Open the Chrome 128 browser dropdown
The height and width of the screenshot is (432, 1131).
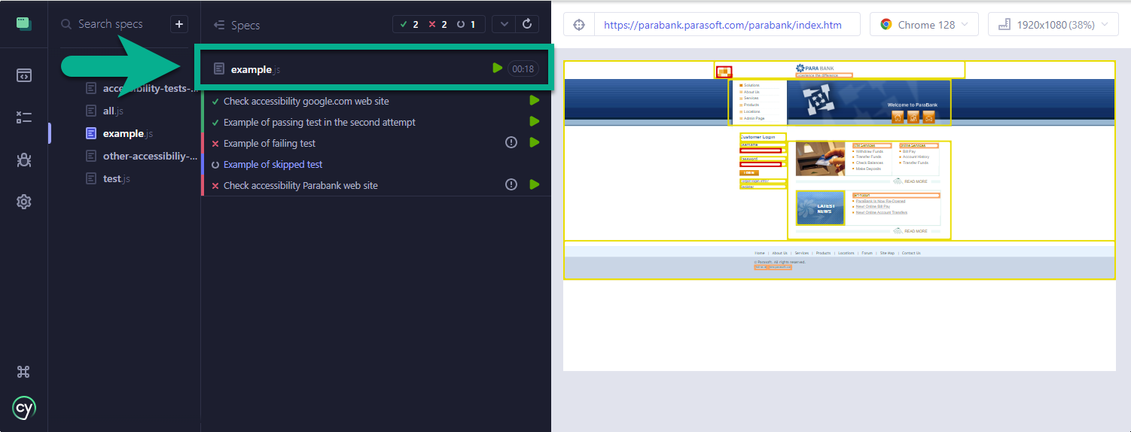tap(924, 24)
